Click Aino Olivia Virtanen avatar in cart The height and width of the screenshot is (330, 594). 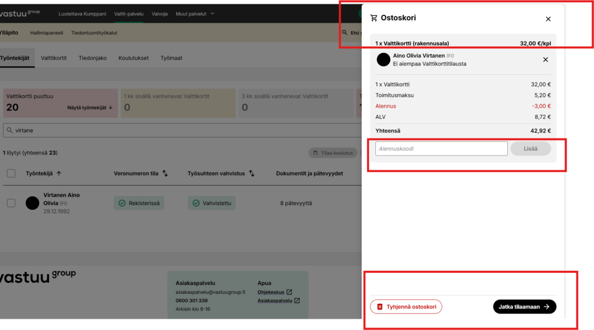pyautogui.click(x=384, y=60)
